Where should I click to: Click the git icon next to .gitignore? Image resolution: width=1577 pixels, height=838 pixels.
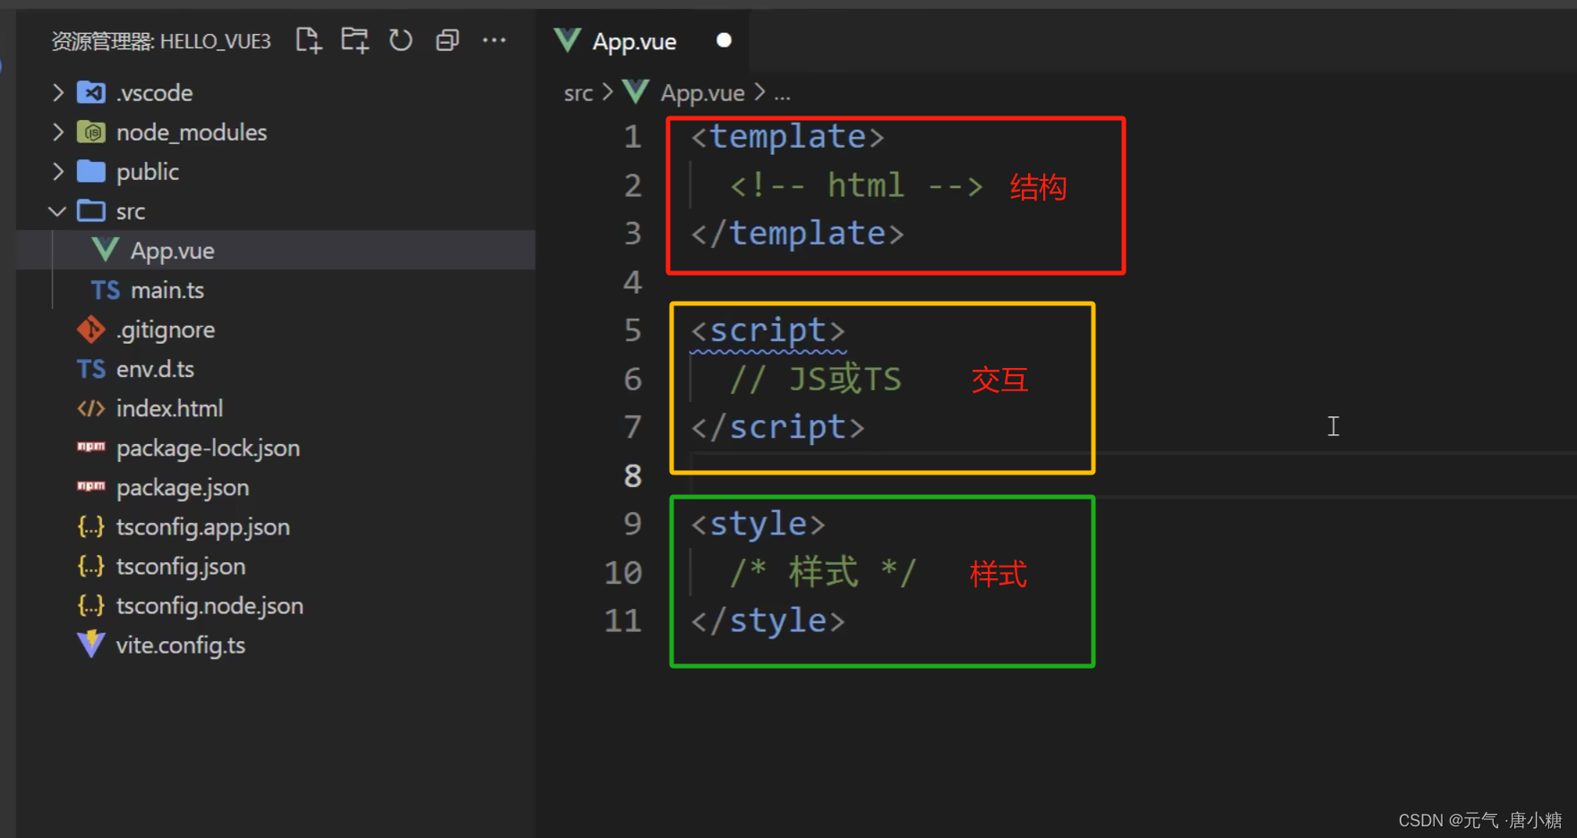point(90,329)
